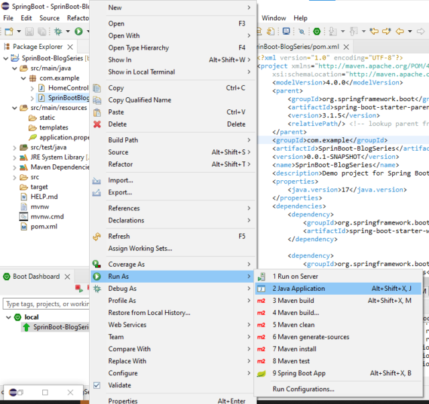Expand the HomeController class node
Screen dimensions: 429x404
32,88
